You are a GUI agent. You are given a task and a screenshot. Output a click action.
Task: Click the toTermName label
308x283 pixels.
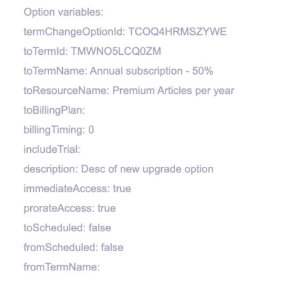tap(56, 71)
